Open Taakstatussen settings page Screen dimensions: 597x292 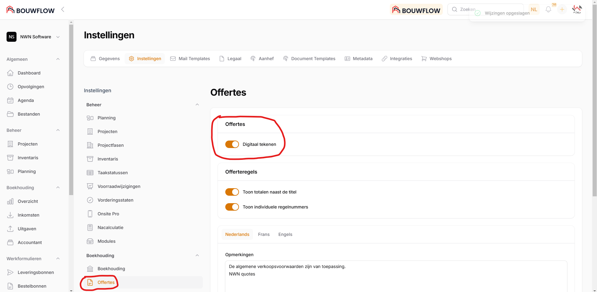(x=112, y=173)
